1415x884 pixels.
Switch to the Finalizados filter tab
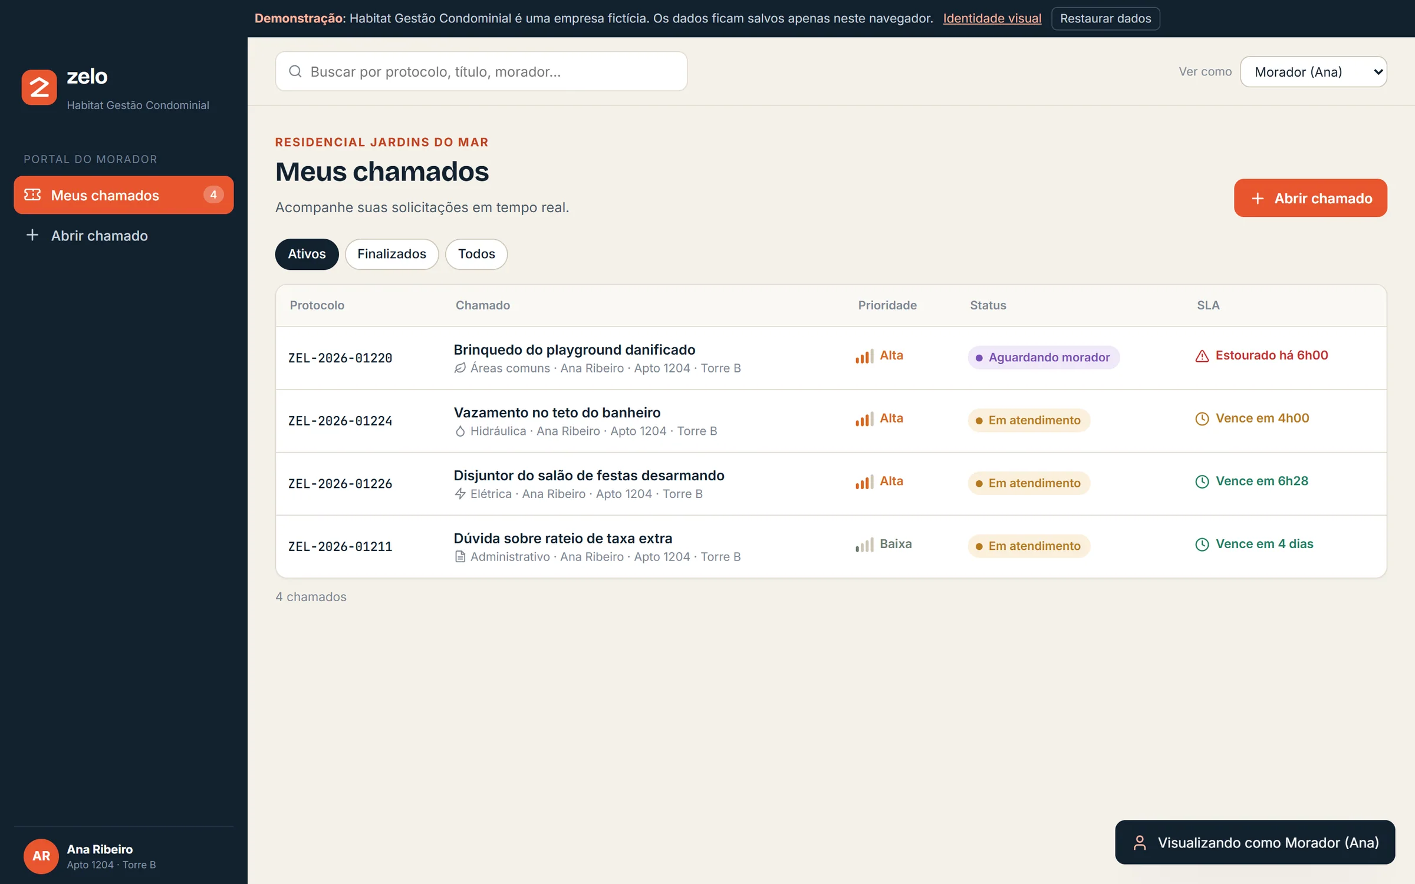391,254
